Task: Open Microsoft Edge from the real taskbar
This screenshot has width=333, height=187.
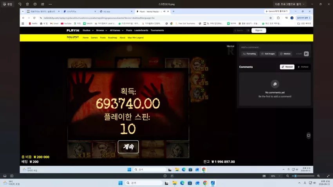Action: coord(182,183)
